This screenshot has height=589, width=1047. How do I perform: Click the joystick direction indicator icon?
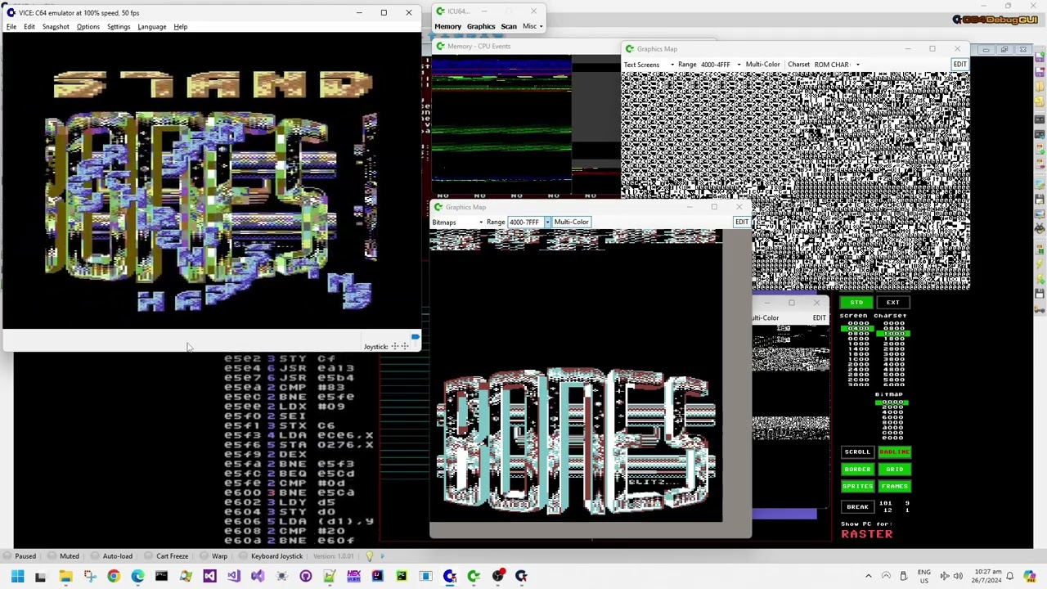[399, 347]
